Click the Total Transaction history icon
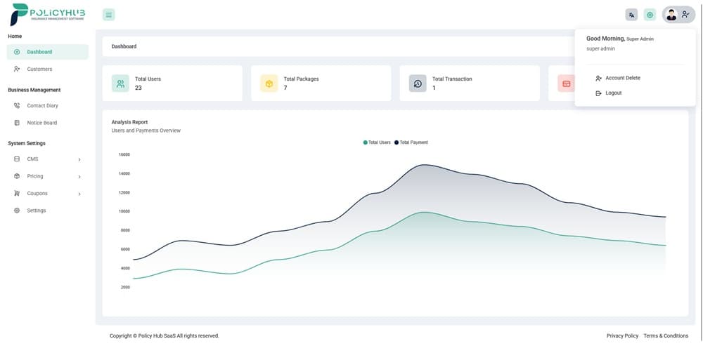Image resolution: width=703 pixels, height=346 pixels. coord(418,84)
